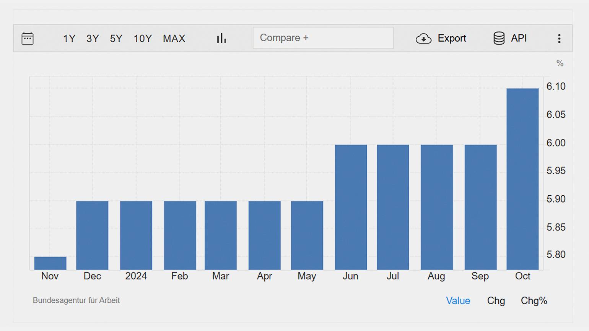Click the Mar bar in the chart

221,235
